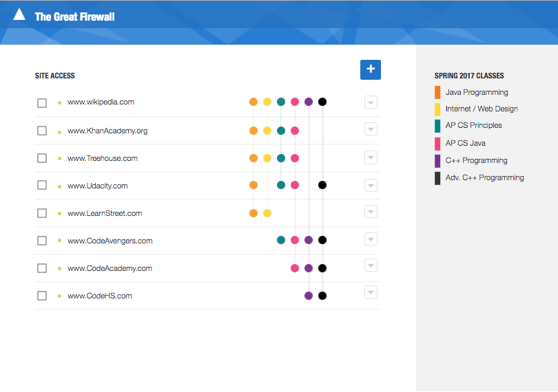Click the pink dot in Udacity row
This screenshot has width=558, height=392.
tap(295, 185)
